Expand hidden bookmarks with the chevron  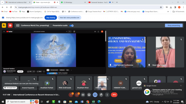click(168, 12)
